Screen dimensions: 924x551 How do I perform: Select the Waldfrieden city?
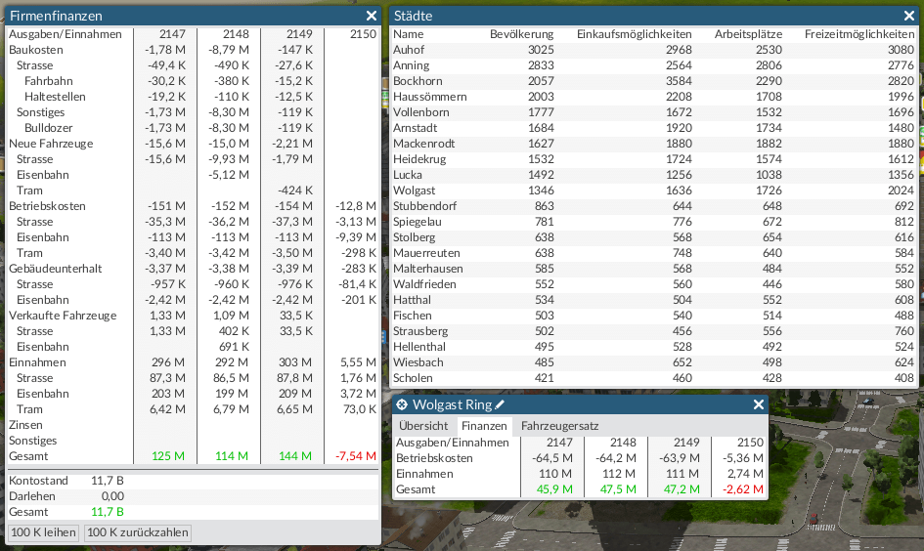click(x=653, y=283)
